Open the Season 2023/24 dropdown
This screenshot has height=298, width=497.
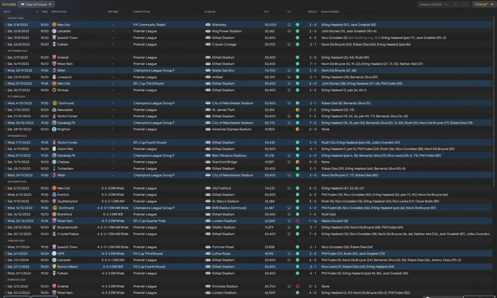434,4
